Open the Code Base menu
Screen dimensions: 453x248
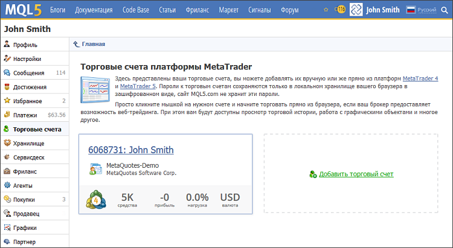(x=136, y=10)
